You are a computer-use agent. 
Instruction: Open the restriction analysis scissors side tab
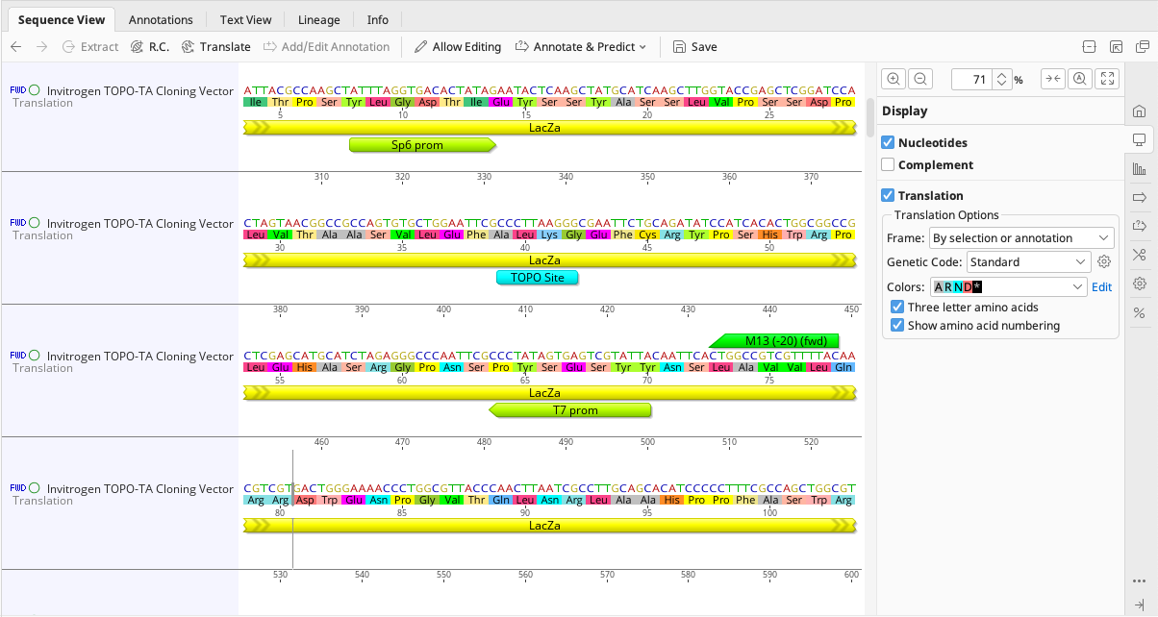tap(1140, 255)
